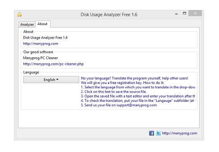Maximize the Disk Usage Analyzer window
This screenshot has height=152, width=219.
pyautogui.click(x=184, y=13)
